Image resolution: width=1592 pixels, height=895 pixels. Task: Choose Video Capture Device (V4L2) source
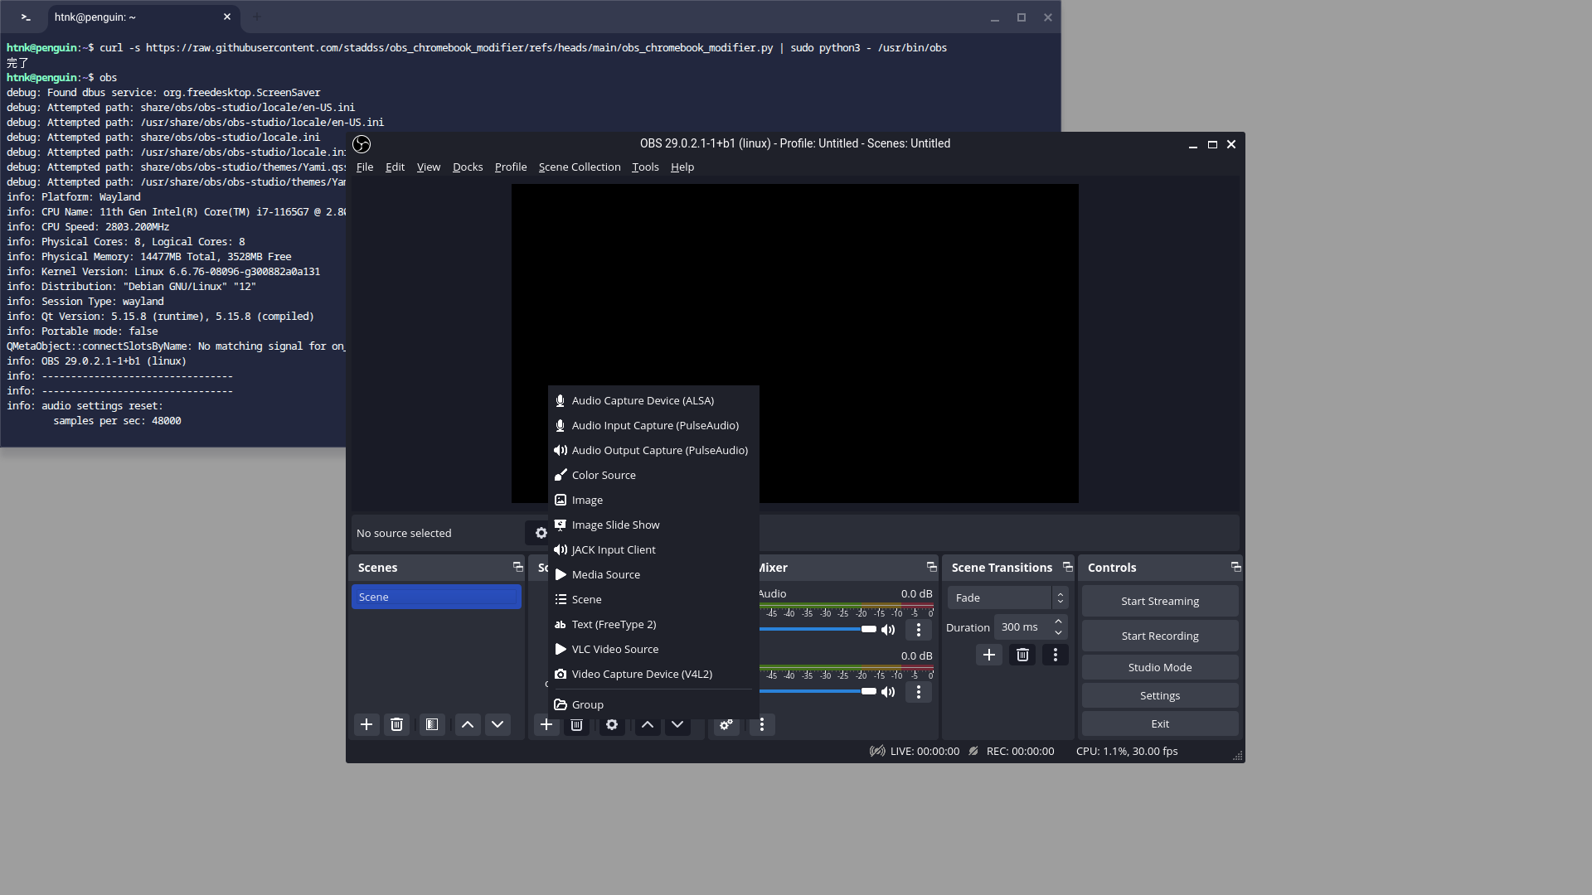(x=642, y=675)
